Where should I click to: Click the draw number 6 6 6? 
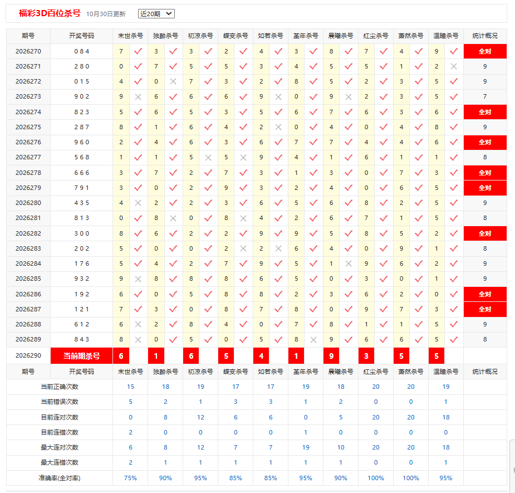click(x=81, y=173)
